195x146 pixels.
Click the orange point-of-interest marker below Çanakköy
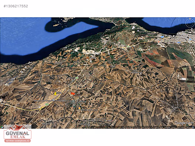click(x=79, y=108)
